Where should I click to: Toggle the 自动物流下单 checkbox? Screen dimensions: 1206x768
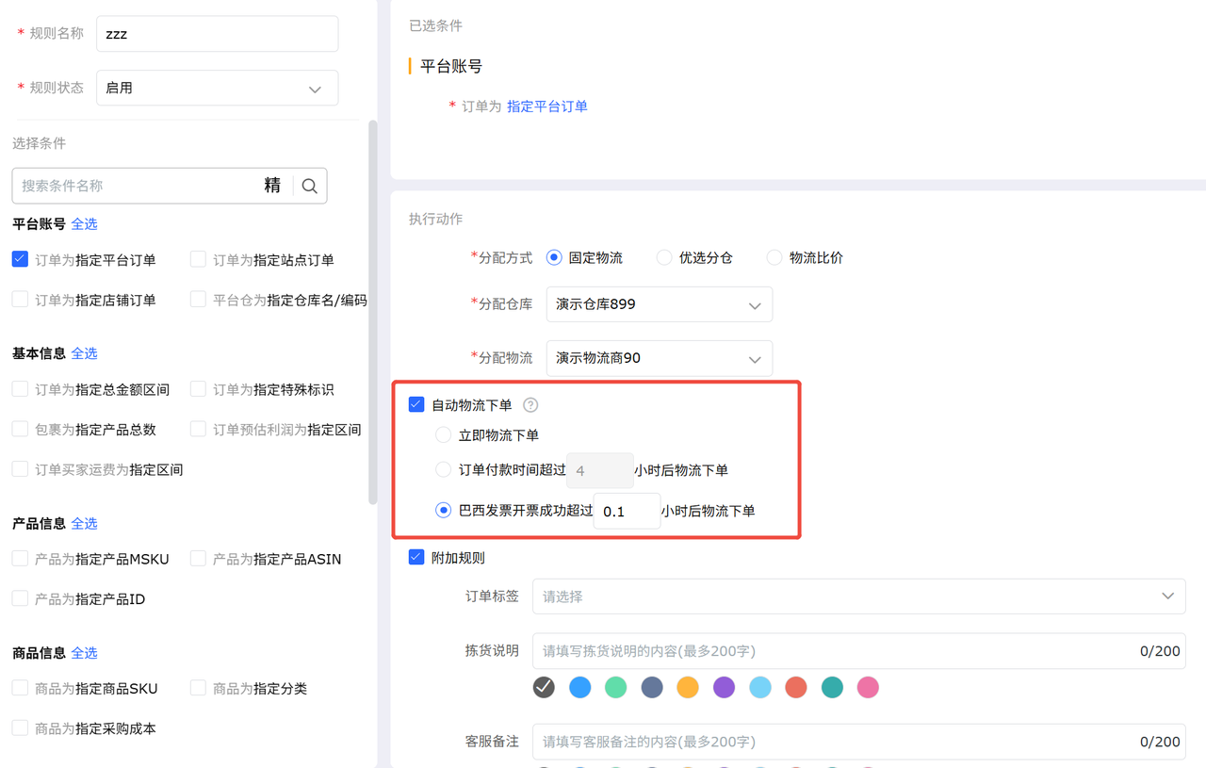tap(416, 404)
